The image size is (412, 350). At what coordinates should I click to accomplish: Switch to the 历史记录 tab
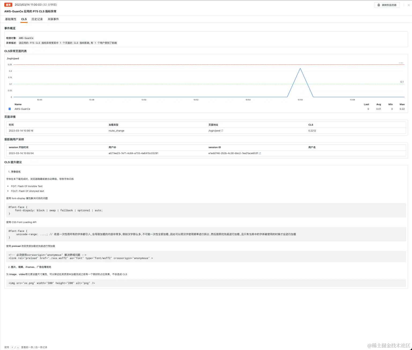click(37, 19)
